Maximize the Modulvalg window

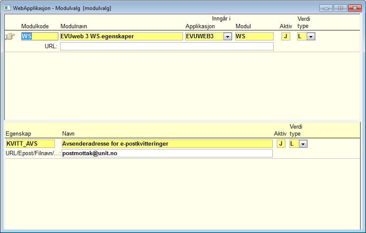click(x=340, y=8)
